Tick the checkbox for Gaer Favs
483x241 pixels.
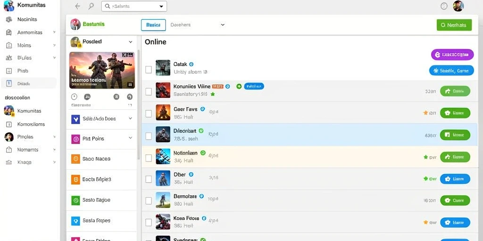pyautogui.click(x=149, y=114)
